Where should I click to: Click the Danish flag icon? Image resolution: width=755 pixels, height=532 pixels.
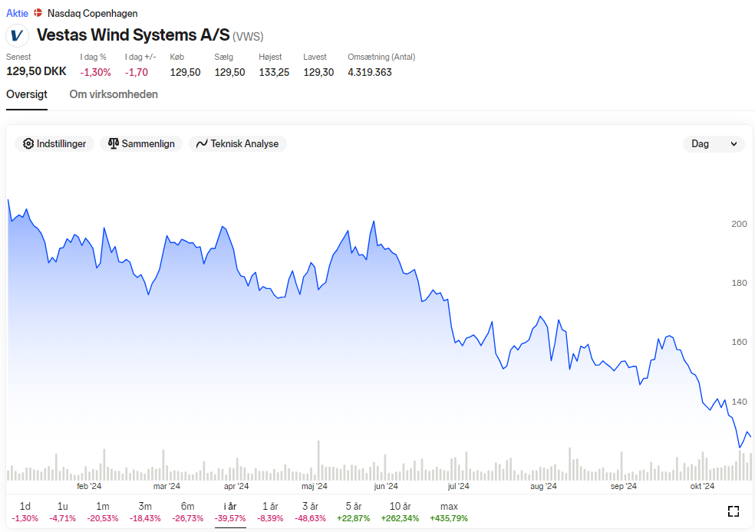38,13
